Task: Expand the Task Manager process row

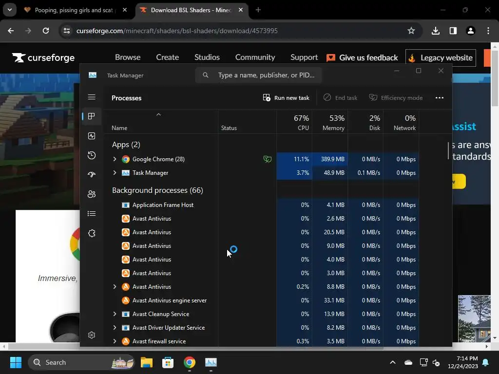Action: point(115,173)
